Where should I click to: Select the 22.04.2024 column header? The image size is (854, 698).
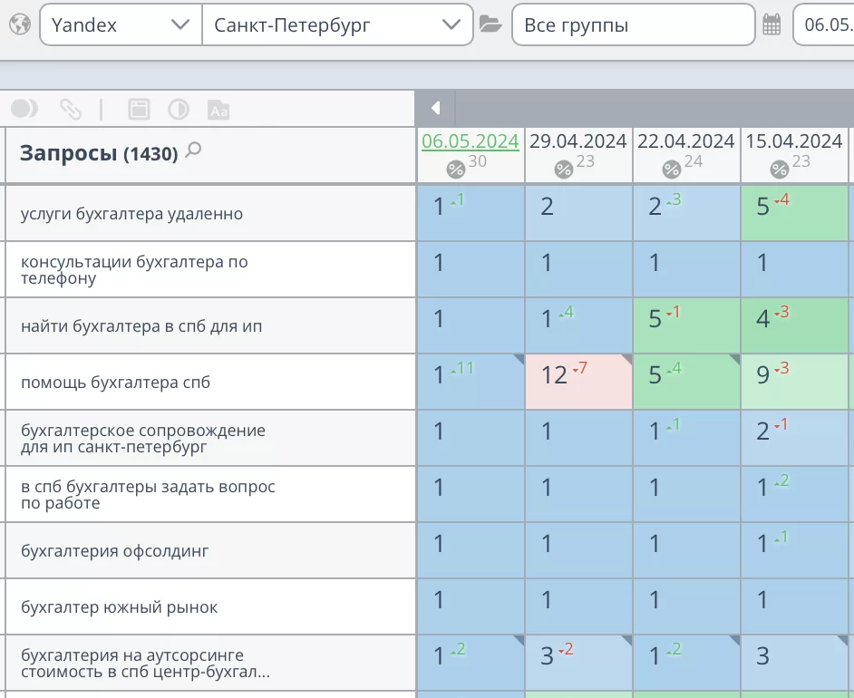point(685,141)
